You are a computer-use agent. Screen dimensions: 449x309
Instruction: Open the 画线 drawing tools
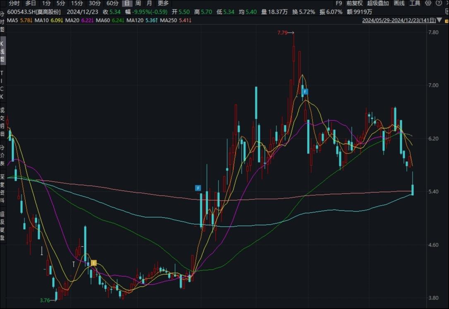click(x=399, y=3)
